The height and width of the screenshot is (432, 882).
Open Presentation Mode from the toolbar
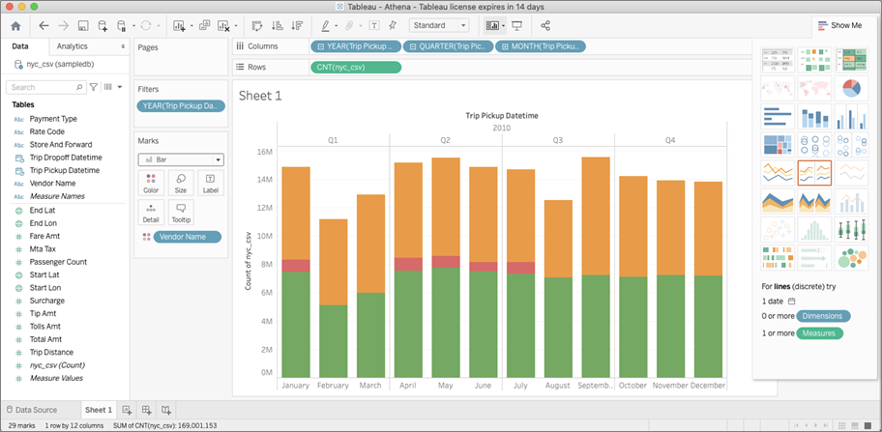point(517,25)
